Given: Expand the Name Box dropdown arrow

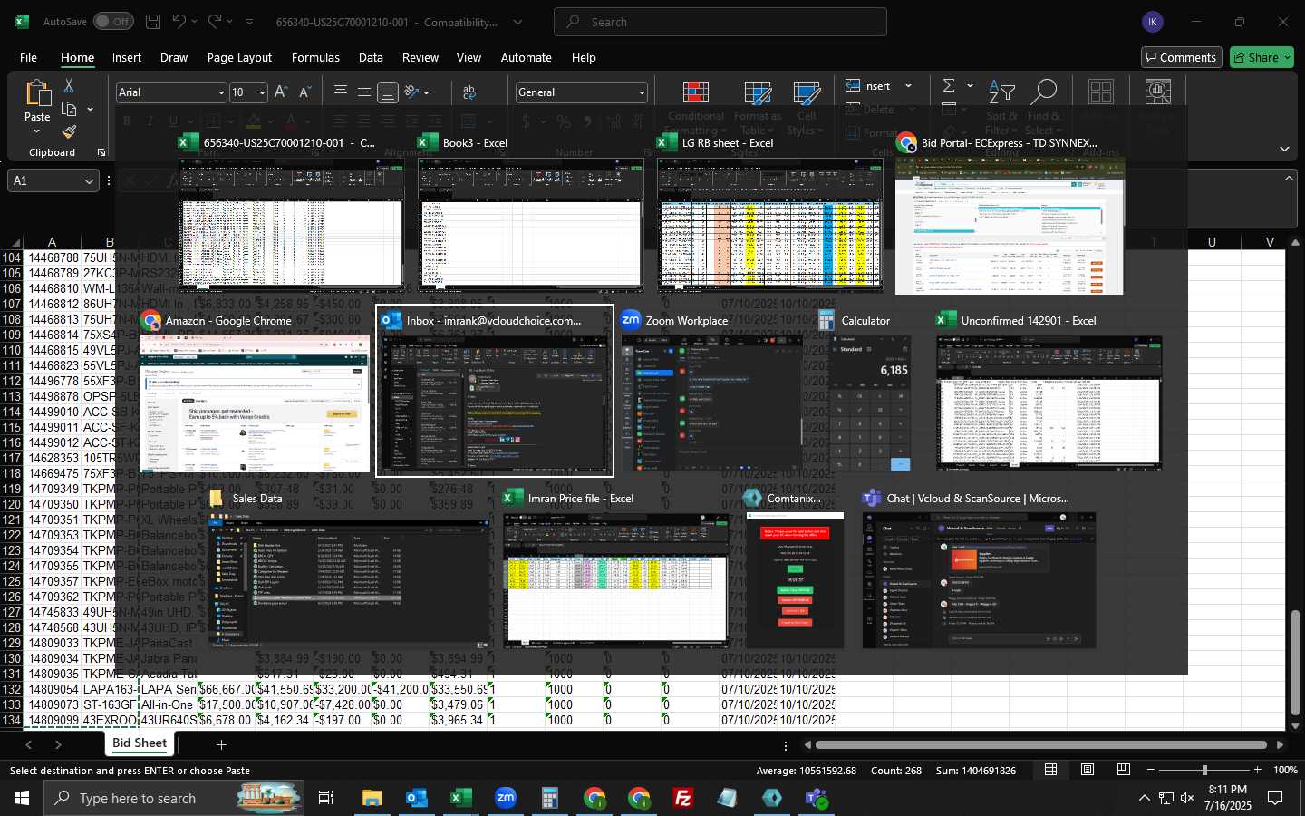Looking at the screenshot, I should coord(89,180).
